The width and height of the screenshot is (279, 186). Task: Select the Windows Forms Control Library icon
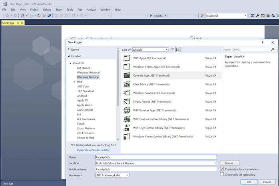click(127, 137)
